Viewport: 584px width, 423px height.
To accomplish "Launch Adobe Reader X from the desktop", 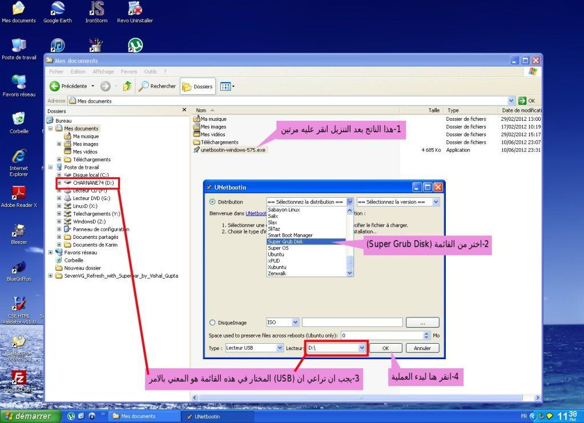I will coord(19,197).
